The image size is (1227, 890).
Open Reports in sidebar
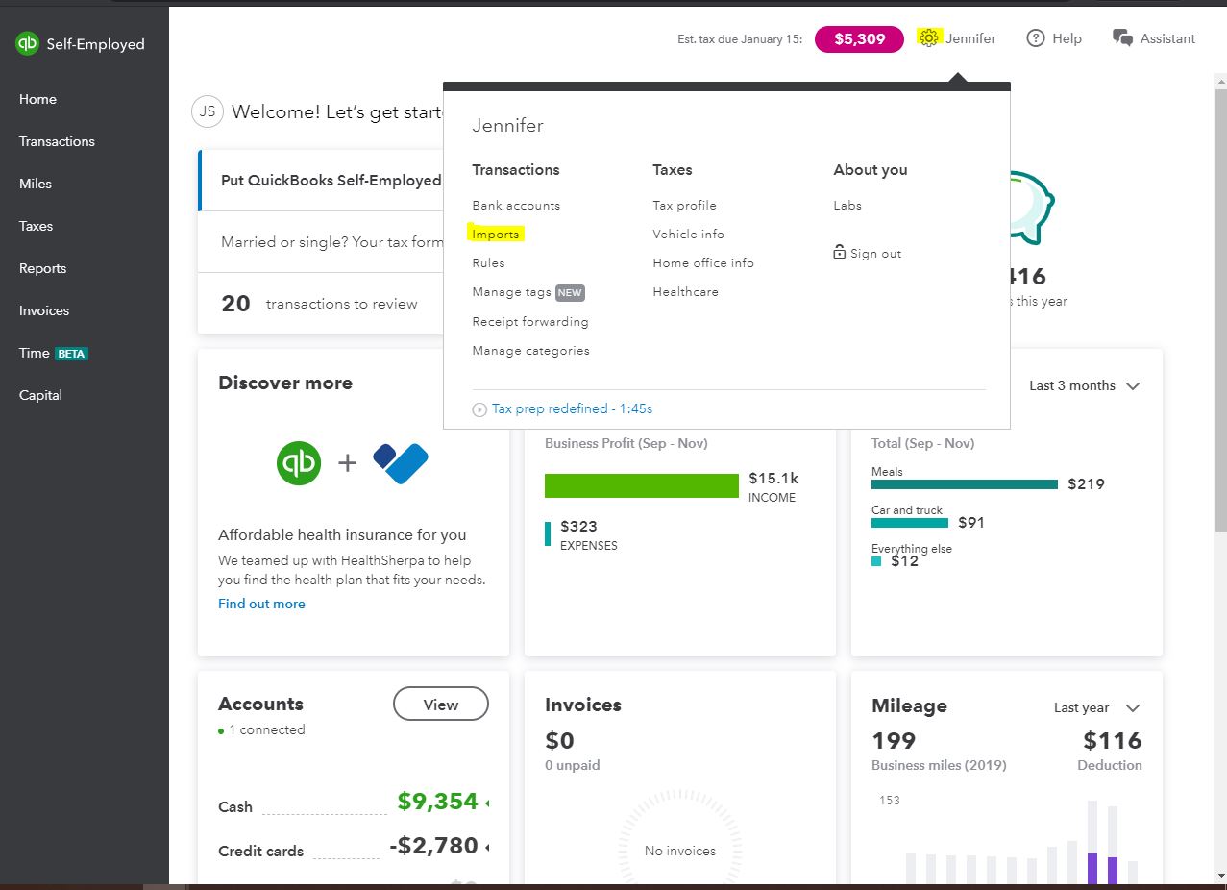43,268
